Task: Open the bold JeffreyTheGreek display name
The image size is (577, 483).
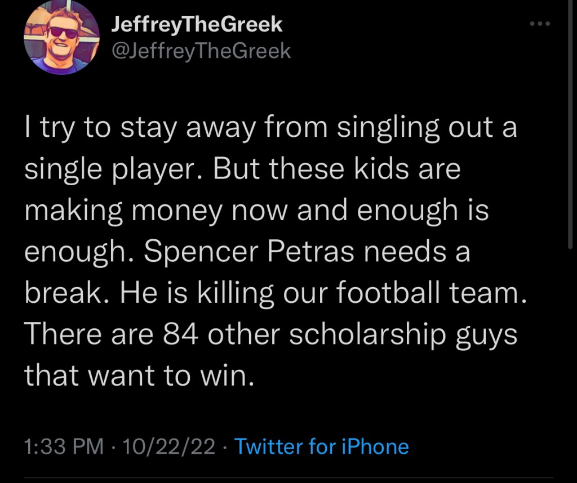Action: point(197,24)
